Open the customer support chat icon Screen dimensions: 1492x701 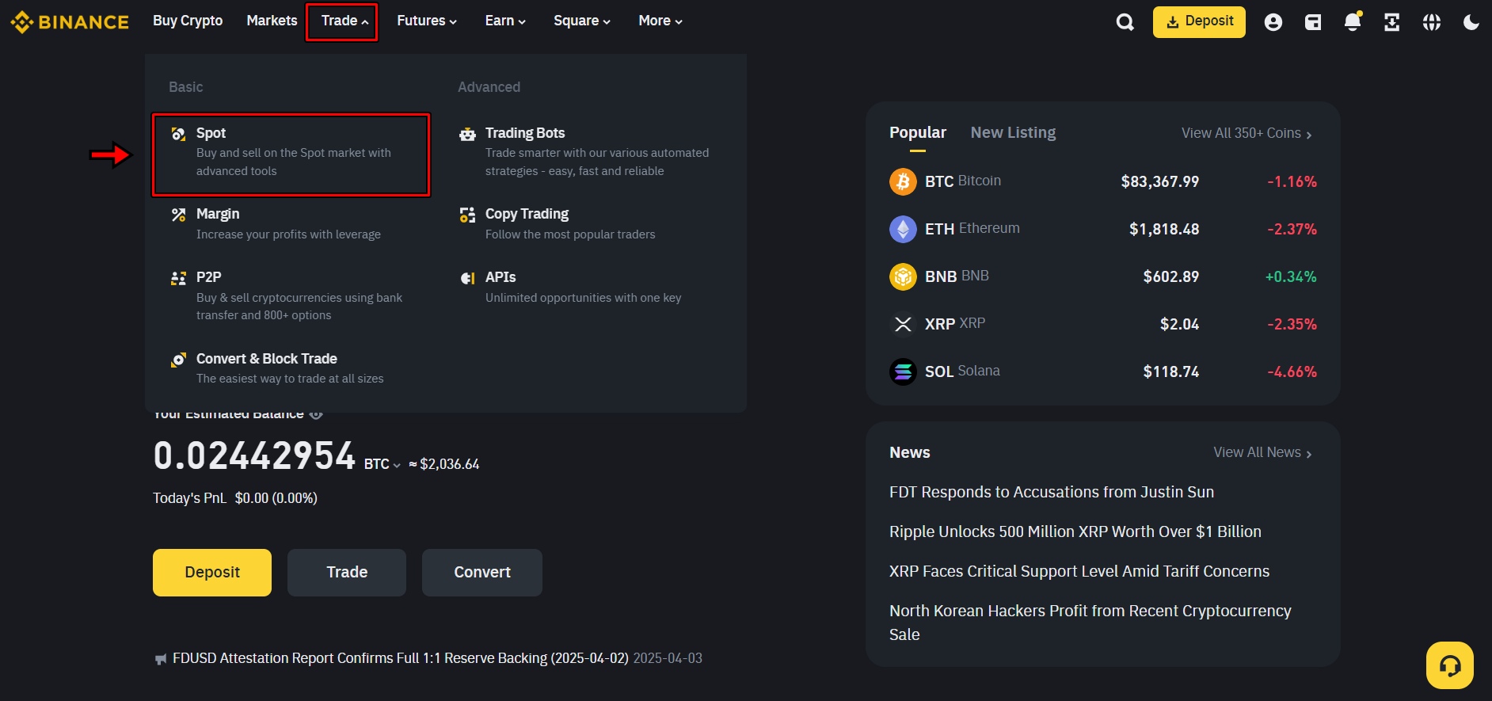[1450, 665]
